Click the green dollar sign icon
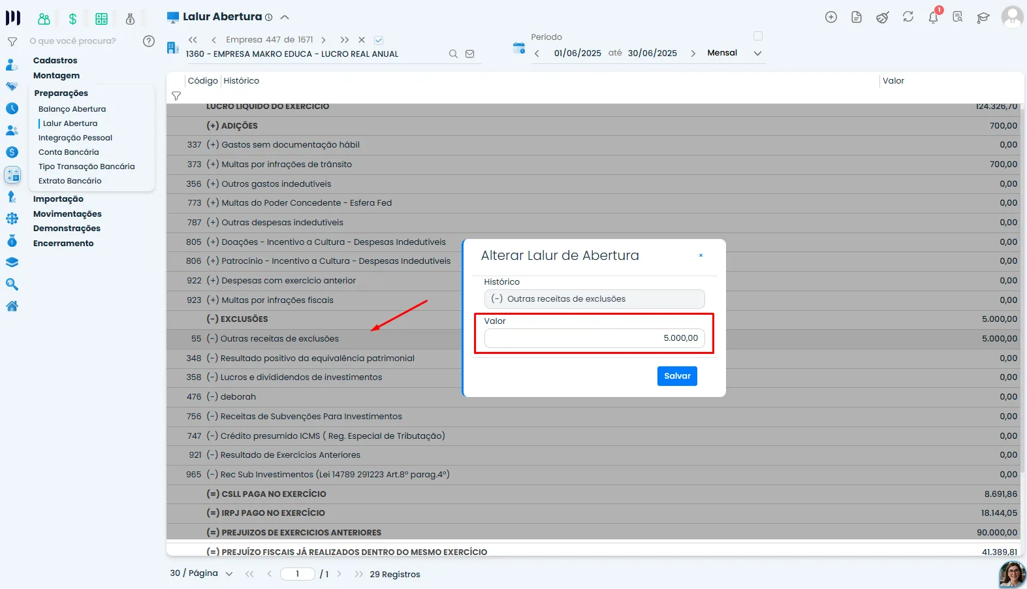1027x589 pixels. coord(72,19)
